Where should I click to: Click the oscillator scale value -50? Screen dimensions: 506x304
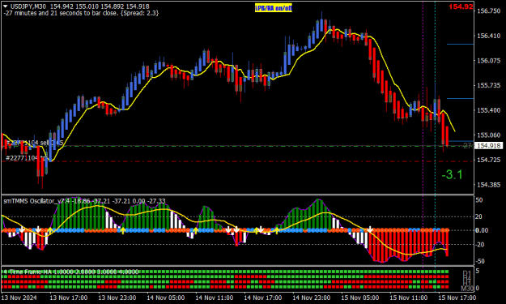tap(480, 261)
